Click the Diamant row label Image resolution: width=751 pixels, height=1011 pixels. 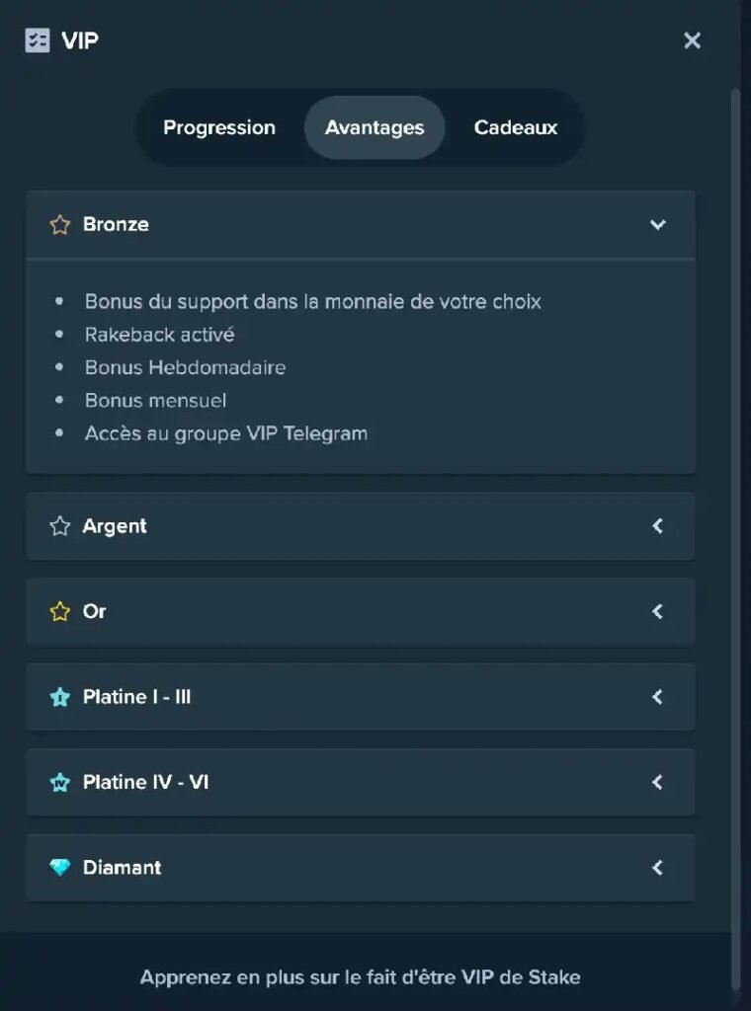[122, 868]
